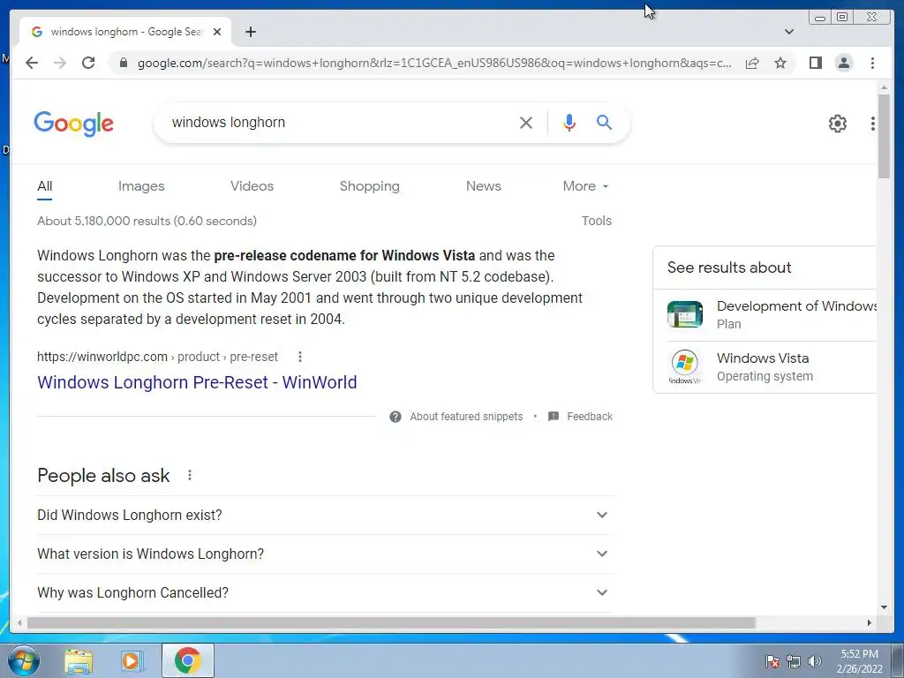
Task: Open network status tray icon
Action: 794,661
